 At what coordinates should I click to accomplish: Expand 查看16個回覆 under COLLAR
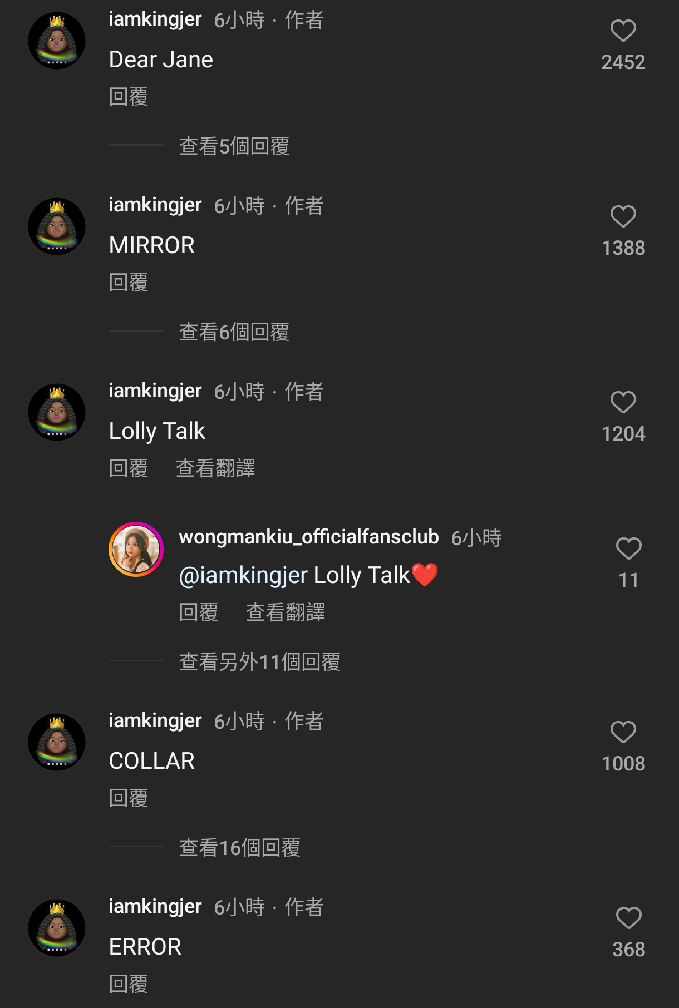click(x=240, y=848)
